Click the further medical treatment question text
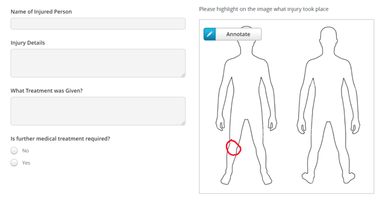This screenshot has width=387, height=201. pyautogui.click(x=60, y=139)
